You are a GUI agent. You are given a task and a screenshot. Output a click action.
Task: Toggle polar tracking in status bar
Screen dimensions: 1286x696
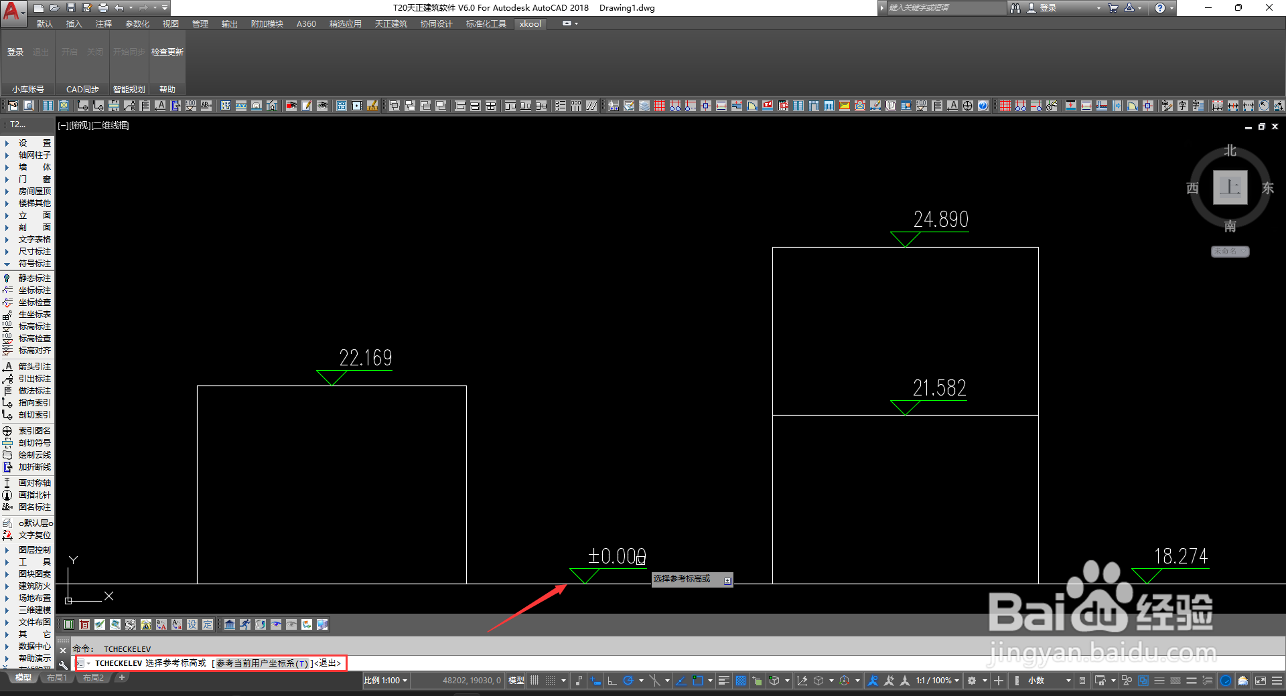pos(628,681)
